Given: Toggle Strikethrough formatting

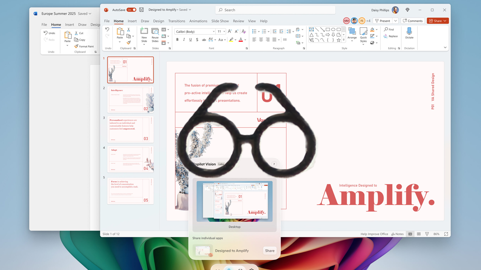Looking at the screenshot, I should pyautogui.click(x=204, y=39).
